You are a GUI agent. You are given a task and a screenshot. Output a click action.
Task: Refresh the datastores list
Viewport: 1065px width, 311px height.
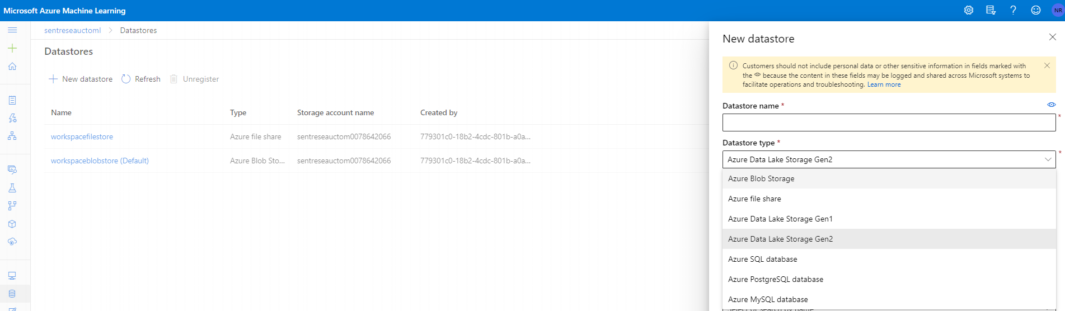tap(141, 79)
